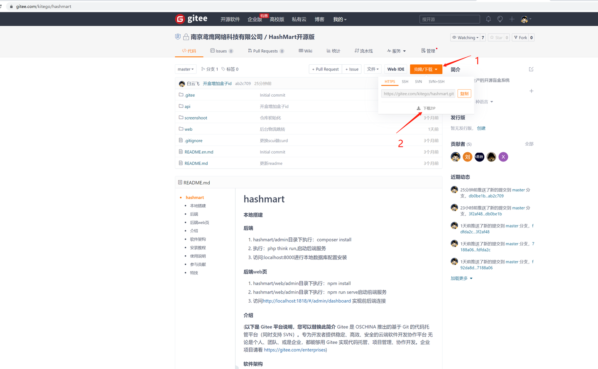
Task: Switch to the SSH clone protocol tab
Action: tap(405, 81)
